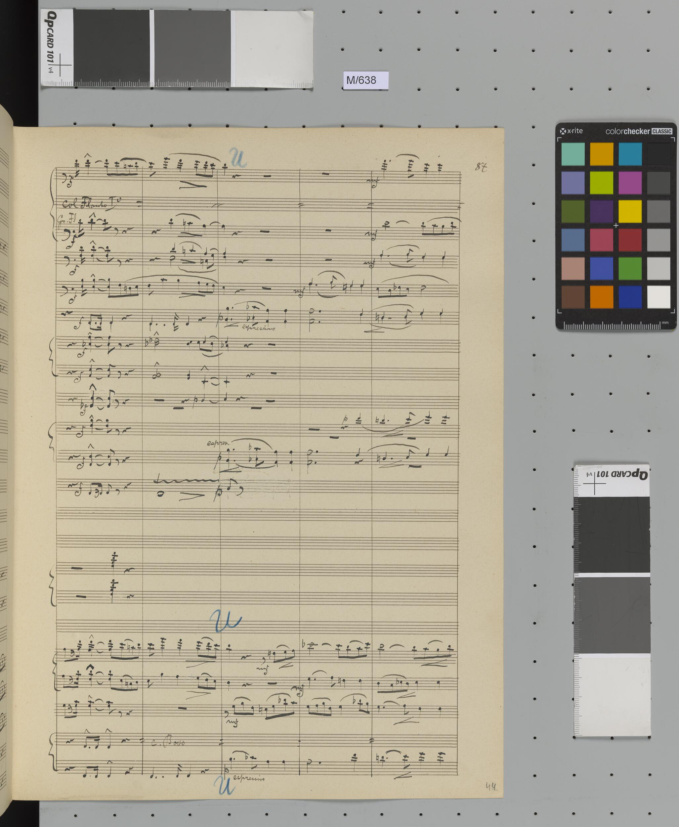Click the x-rite logo on the color card
679x827 pixels.
(572, 131)
